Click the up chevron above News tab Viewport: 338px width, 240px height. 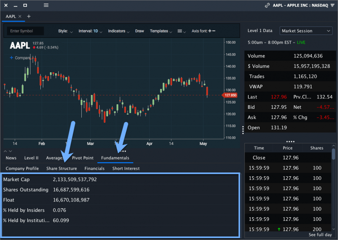click(x=5, y=151)
